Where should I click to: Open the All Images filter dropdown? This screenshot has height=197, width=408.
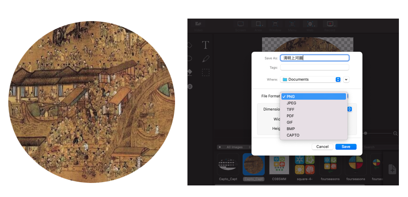click(235, 147)
